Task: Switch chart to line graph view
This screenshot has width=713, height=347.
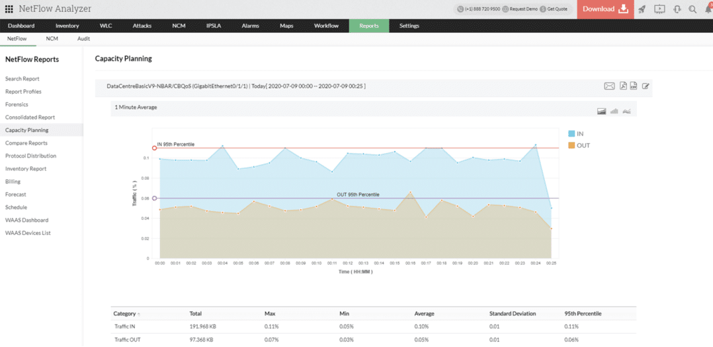Action: [x=626, y=111]
